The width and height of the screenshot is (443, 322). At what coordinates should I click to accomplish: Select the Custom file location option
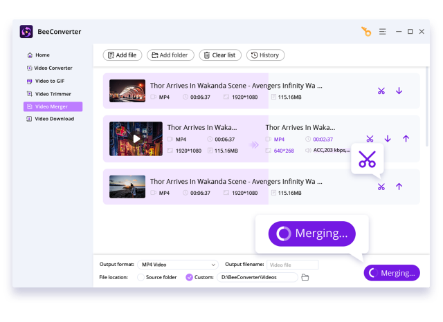click(x=190, y=277)
